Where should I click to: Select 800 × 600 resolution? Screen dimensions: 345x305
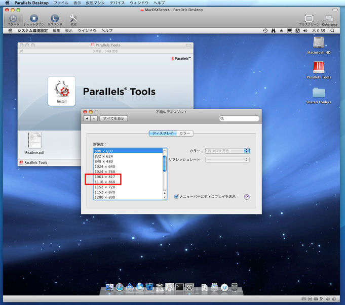click(x=128, y=151)
